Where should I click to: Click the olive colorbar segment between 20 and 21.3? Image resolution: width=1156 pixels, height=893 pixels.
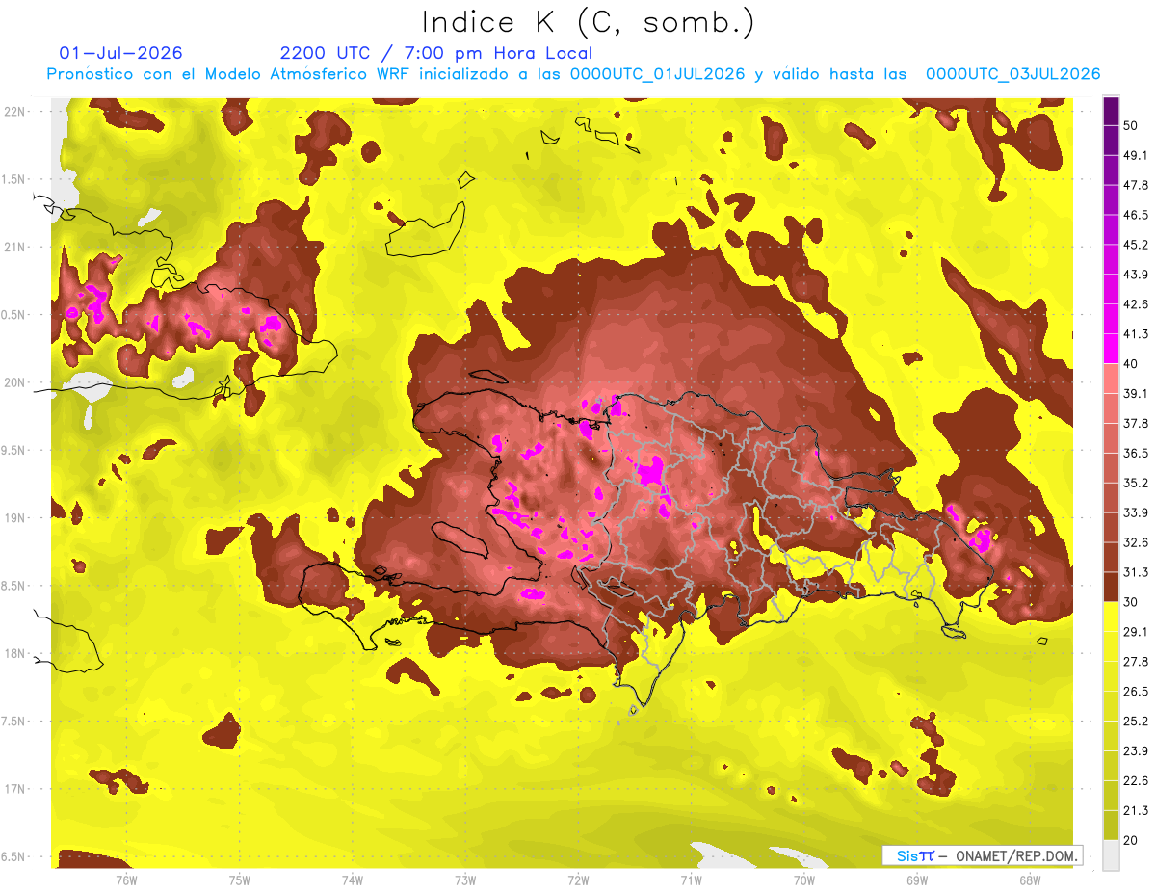1111,825
